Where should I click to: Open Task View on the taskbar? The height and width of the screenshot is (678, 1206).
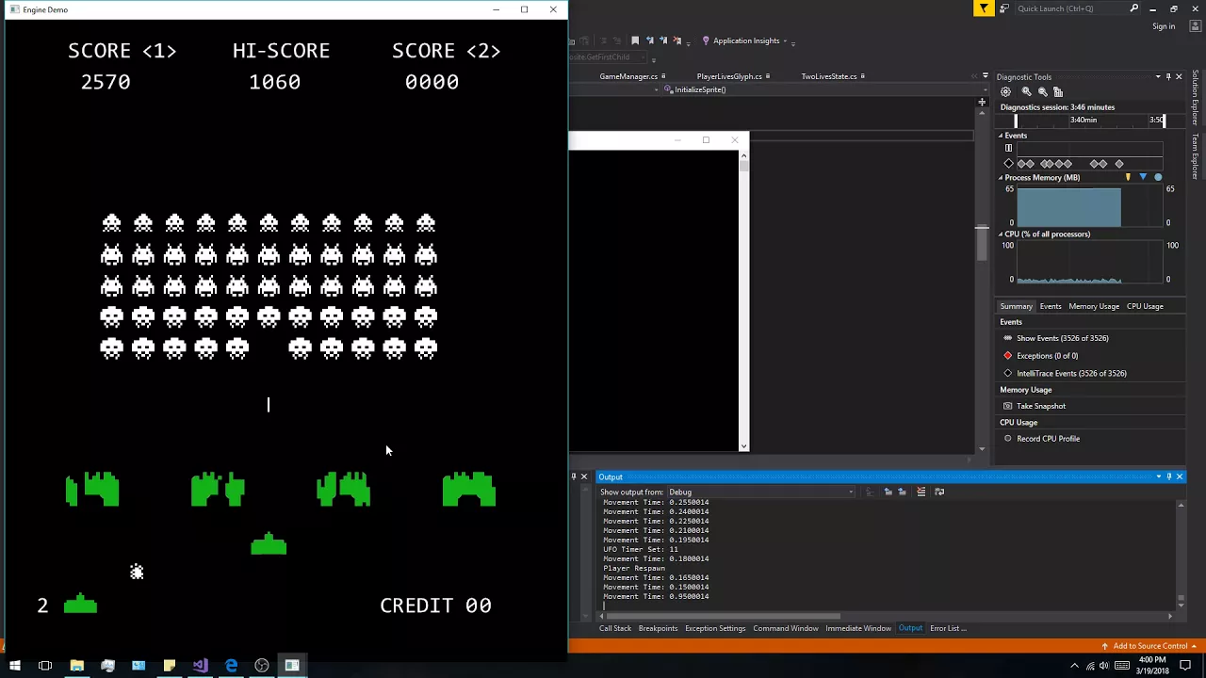pyautogui.click(x=45, y=666)
